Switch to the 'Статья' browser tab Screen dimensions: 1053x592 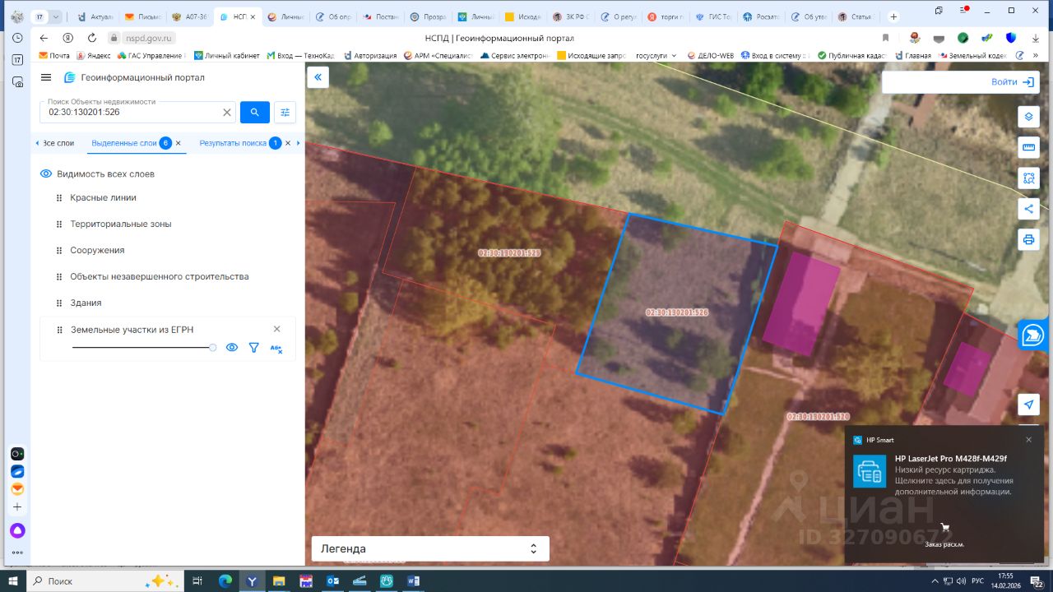click(854, 16)
